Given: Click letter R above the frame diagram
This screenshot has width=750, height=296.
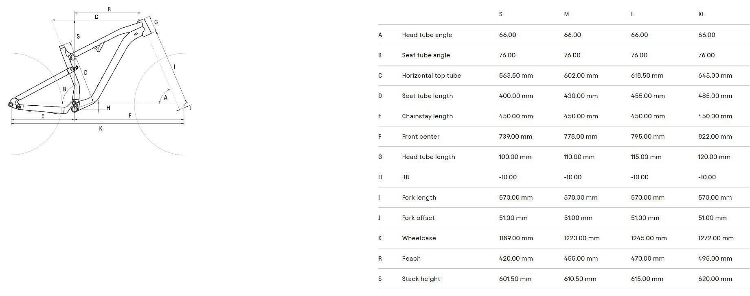Looking at the screenshot, I should click(x=109, y=9).
